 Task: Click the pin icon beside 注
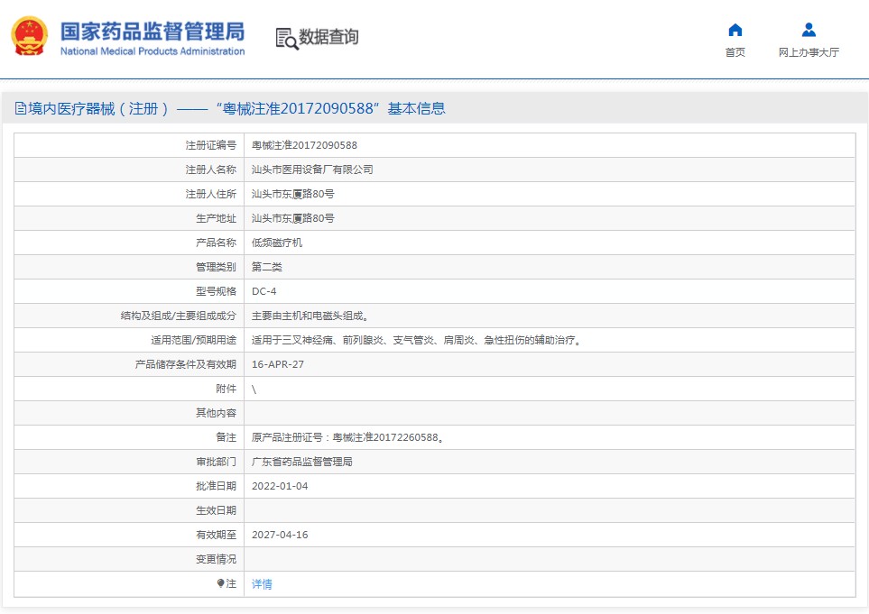[220, 583]
